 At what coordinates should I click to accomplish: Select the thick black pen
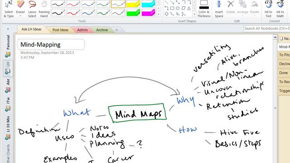58,13
